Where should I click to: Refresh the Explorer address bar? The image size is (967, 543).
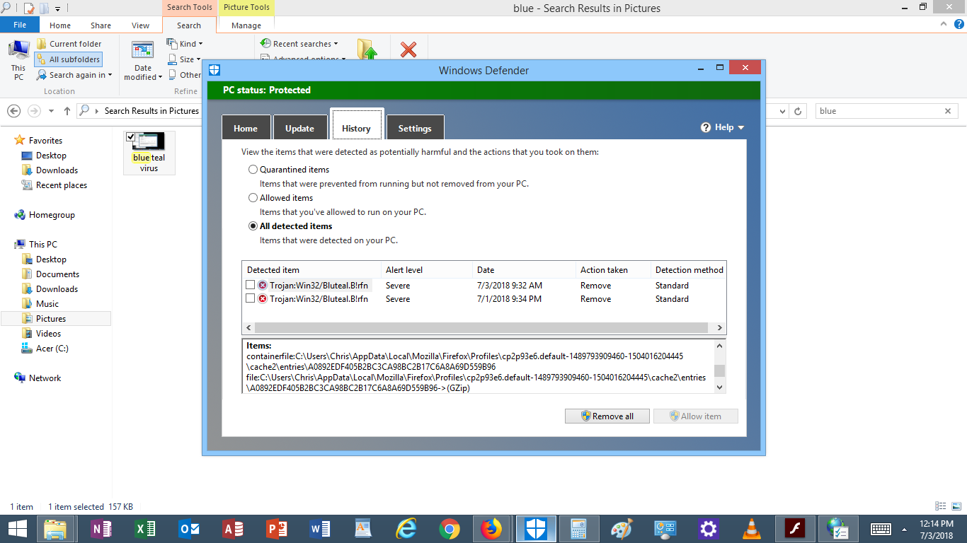(799, 111)
